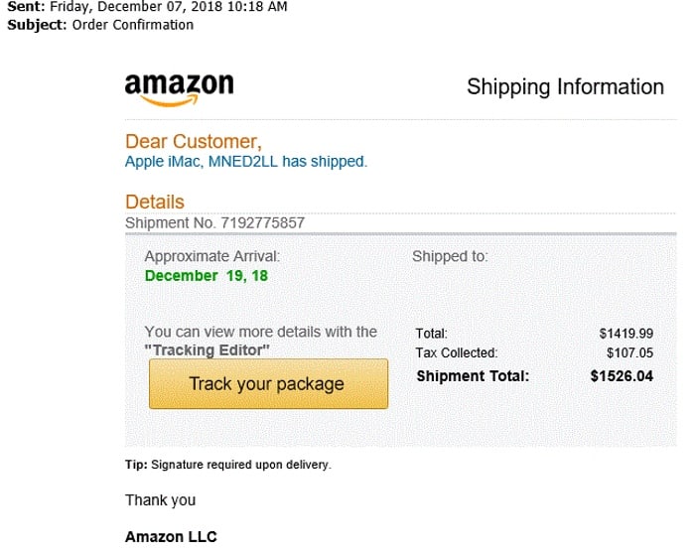Click the Order Confirmation subject line
Image resolution: width=695 pixels, height=555 pixels.
point(133,24)
